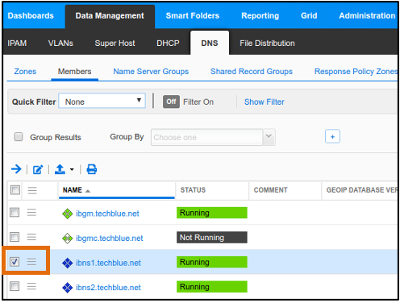Open the VLANs sub-tab

[x=60, y=44]
